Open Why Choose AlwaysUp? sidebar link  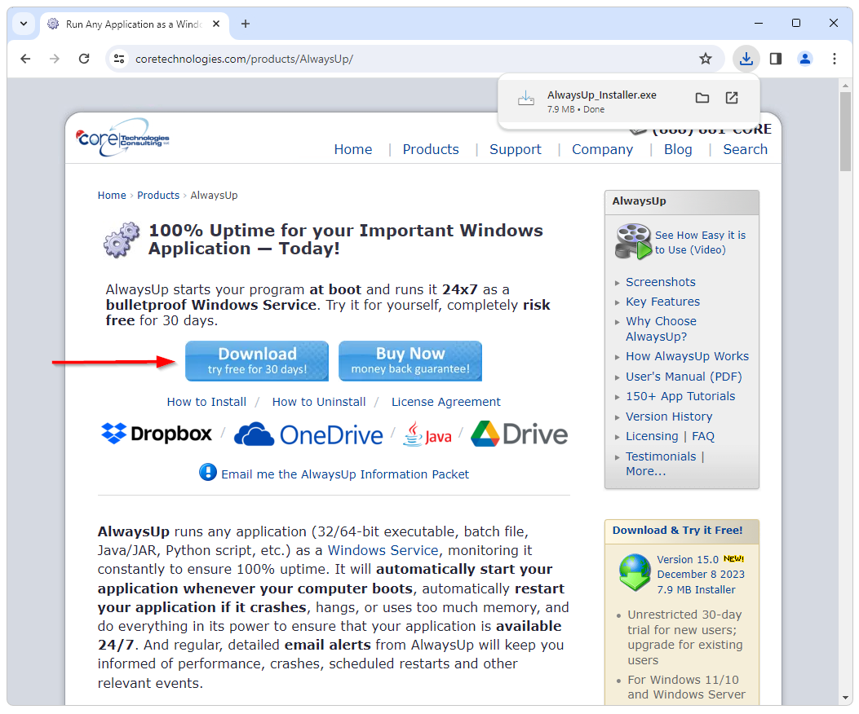tap(662, 328)
